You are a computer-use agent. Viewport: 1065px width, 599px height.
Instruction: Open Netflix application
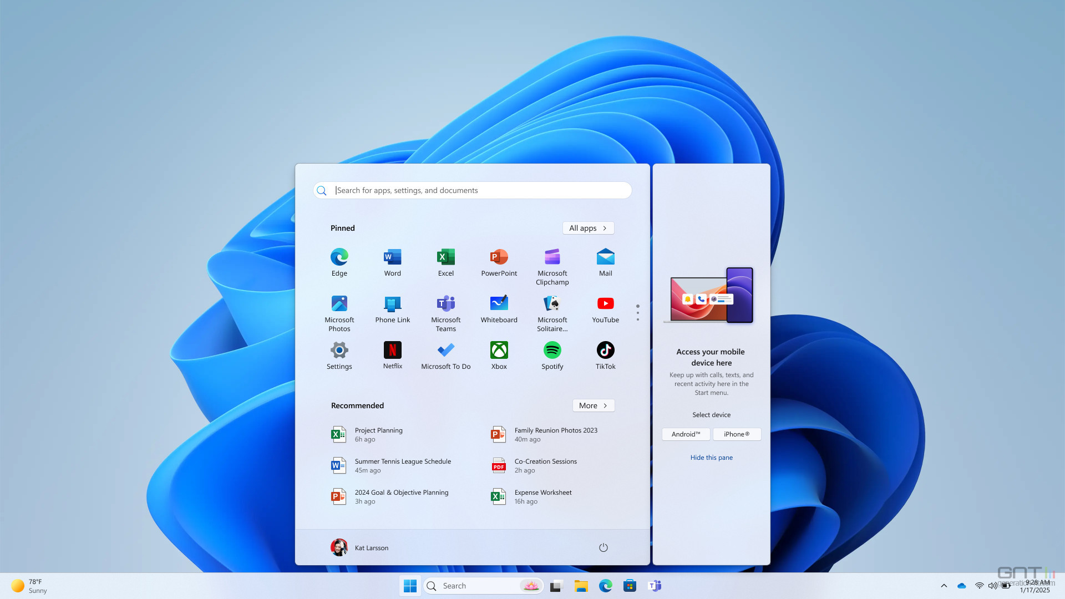pyautogui.click(x=392, y=349)
